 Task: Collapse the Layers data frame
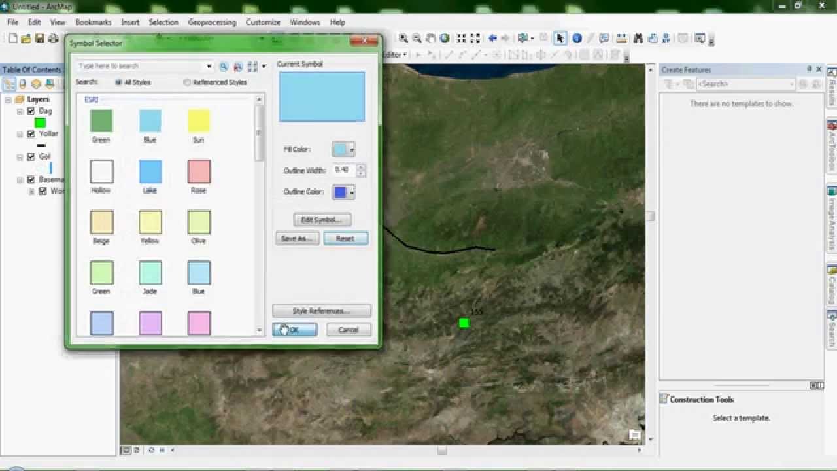(x=9, y=99)
